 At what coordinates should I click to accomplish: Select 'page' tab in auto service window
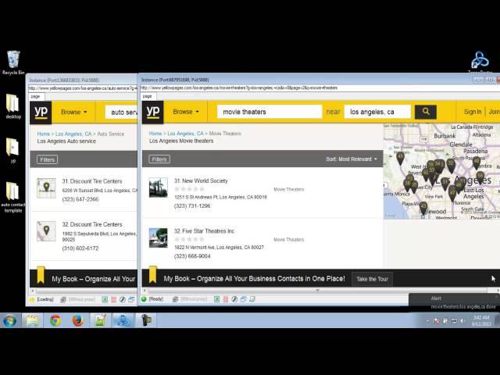(x=36, y=96)
